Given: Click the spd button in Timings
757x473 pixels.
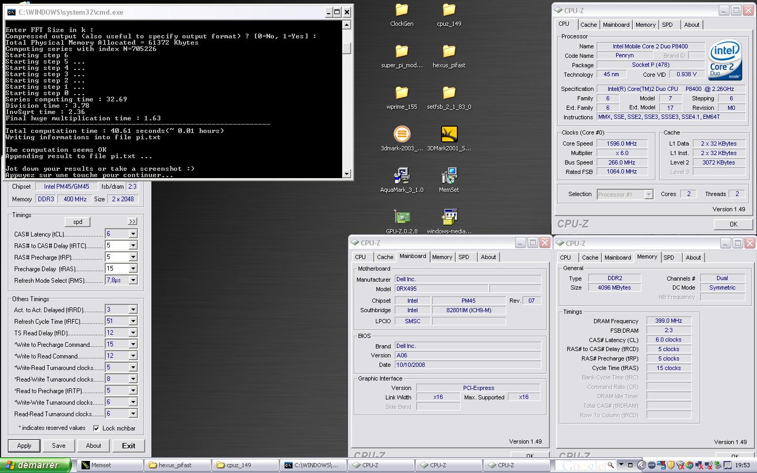Looking at the screenshot, I should pos(78,222).
